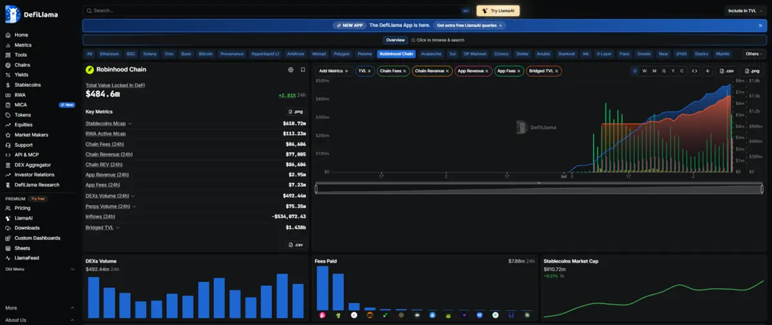This screenshot has height=325, width=772.
Task: Go to Tokens in sidebar
Action: pos(18,115)
